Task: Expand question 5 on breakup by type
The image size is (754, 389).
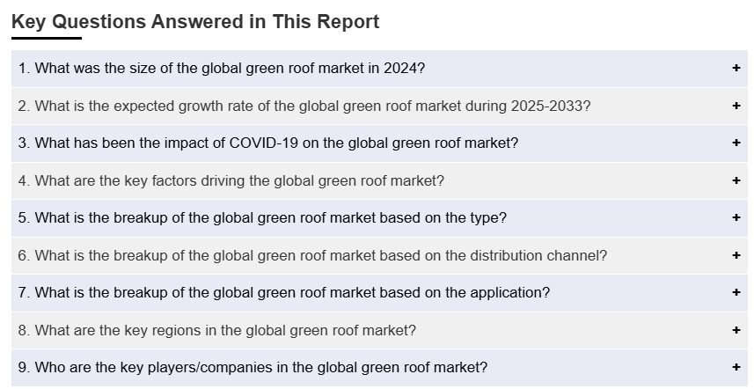Action: pyautogui.click(x=262, y=218)
